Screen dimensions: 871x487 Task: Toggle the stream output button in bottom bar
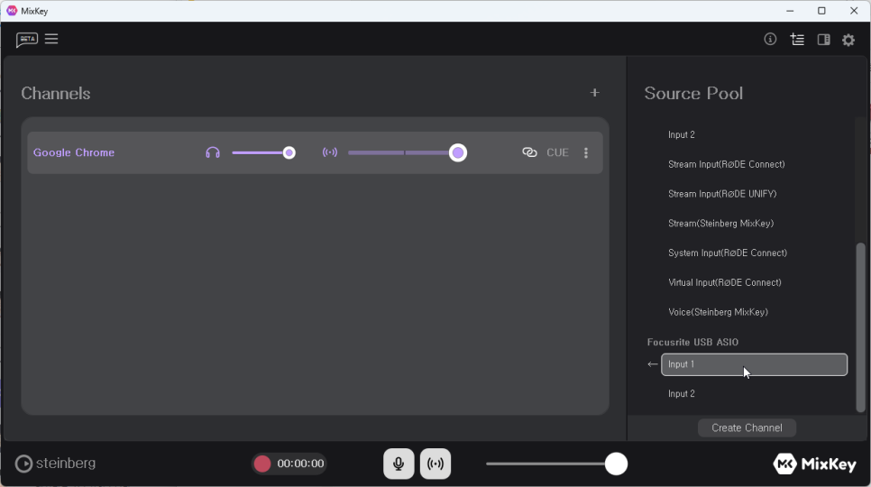(435, 464)
